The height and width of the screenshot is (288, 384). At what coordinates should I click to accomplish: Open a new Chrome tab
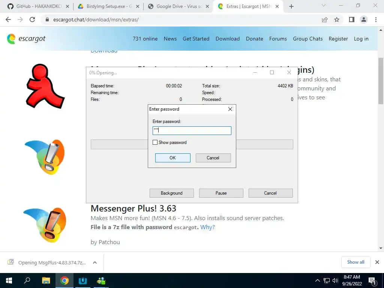tap(291, 6)
